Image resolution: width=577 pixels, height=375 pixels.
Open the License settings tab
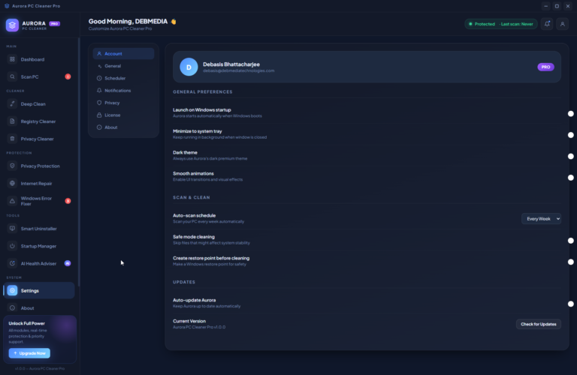pos(123,115)
